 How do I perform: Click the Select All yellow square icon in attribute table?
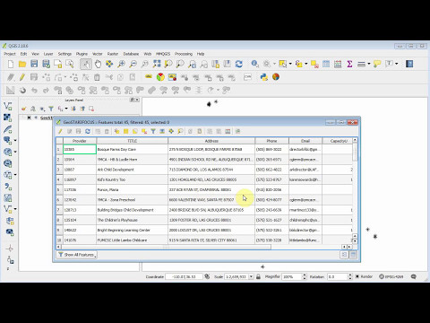[x=125, y=131]
